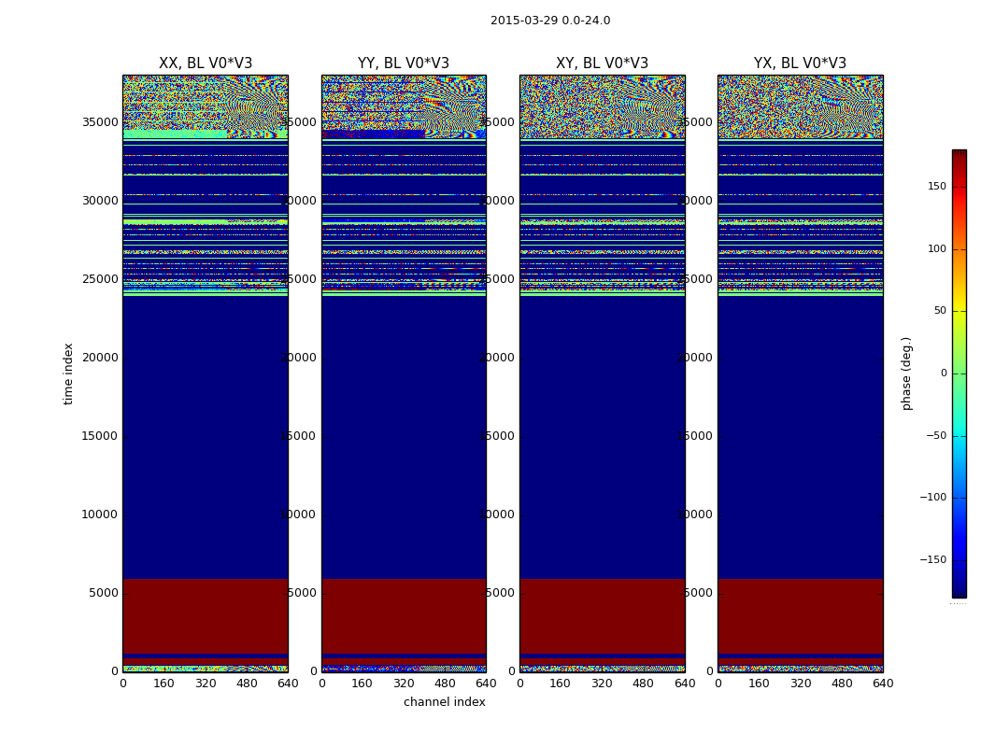Click the large dark blue region in YY panel
981x747 pixels.
tap(404, 437)
